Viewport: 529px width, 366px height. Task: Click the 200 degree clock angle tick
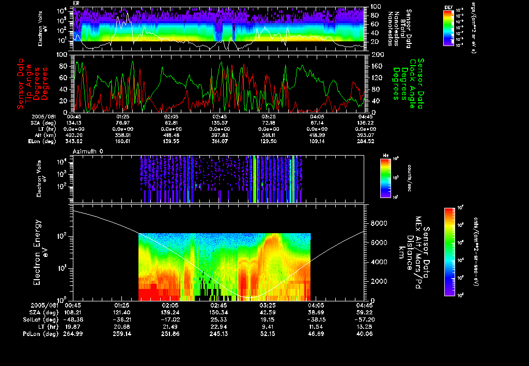pos(377,55)
